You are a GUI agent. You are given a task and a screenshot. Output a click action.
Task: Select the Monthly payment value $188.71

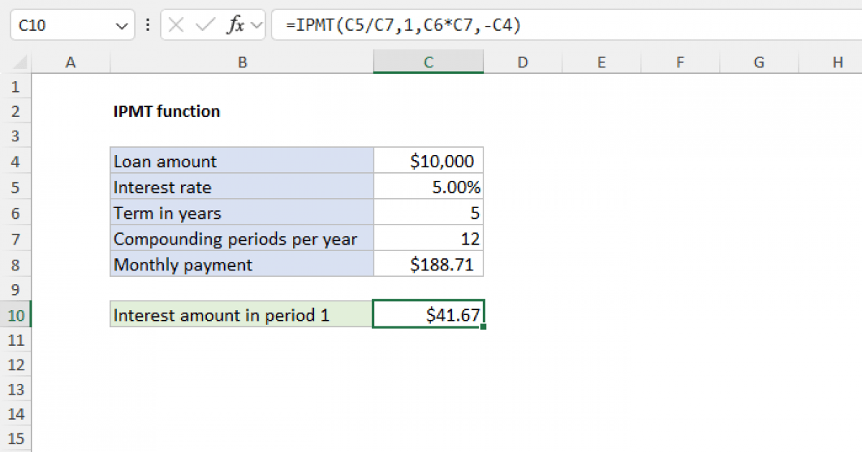(x=428, y=264)
